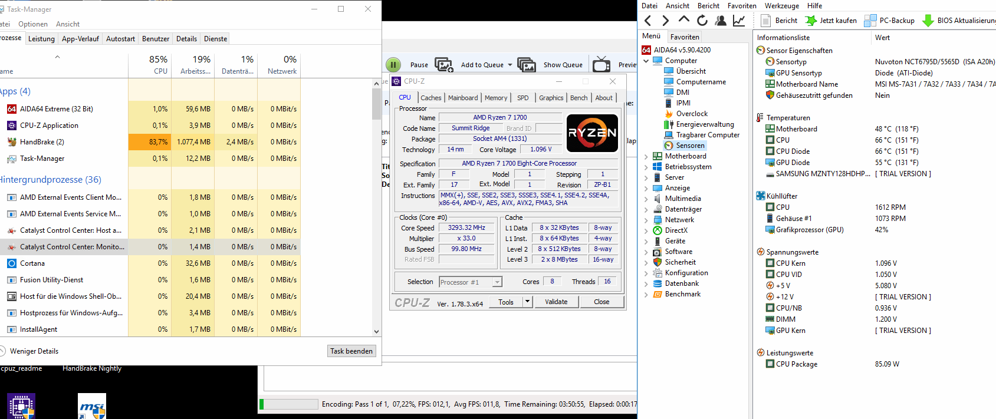996x419 pixels.
Task: Open the Graphics tab in CPU-Z
Action: [x=551, y=98]
